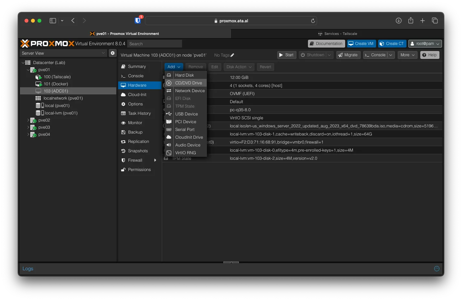Click the Safari share icon
This screenshot has height=300, width=462.
(x=411, y=20)
